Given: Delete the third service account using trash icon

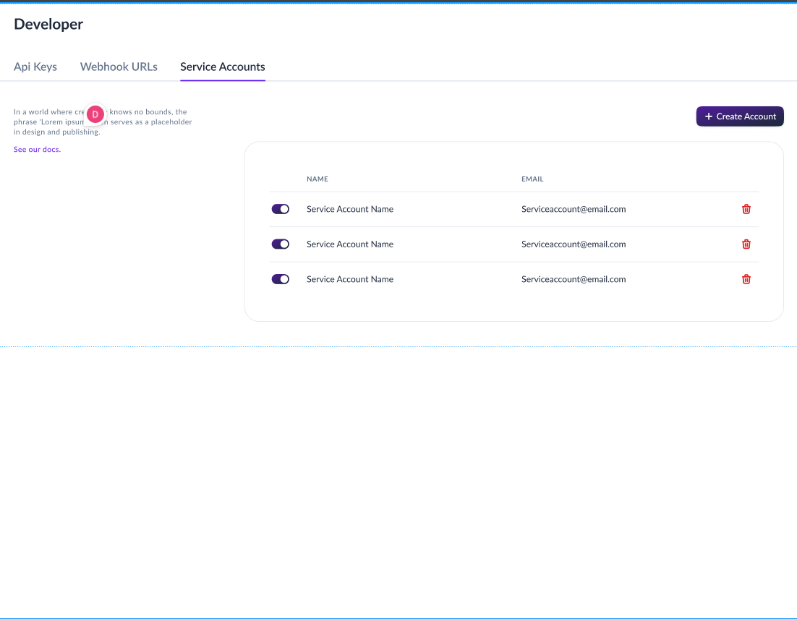Looking at the screenshot, I should 746,278.
